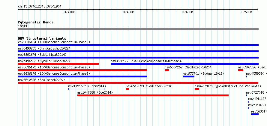Click the nsv4559560 label text
This screenshot has height=126, width=267.
click(x=256, y=73)
